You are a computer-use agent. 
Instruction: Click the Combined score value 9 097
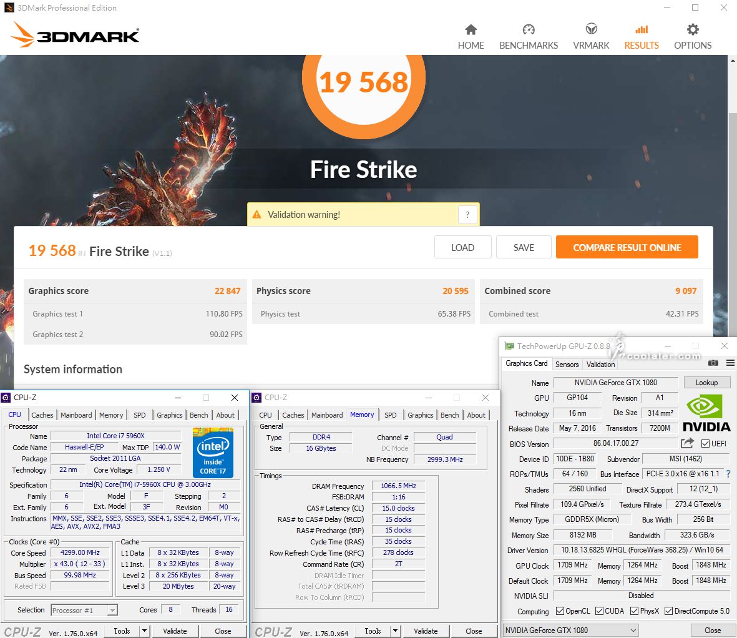686,291
